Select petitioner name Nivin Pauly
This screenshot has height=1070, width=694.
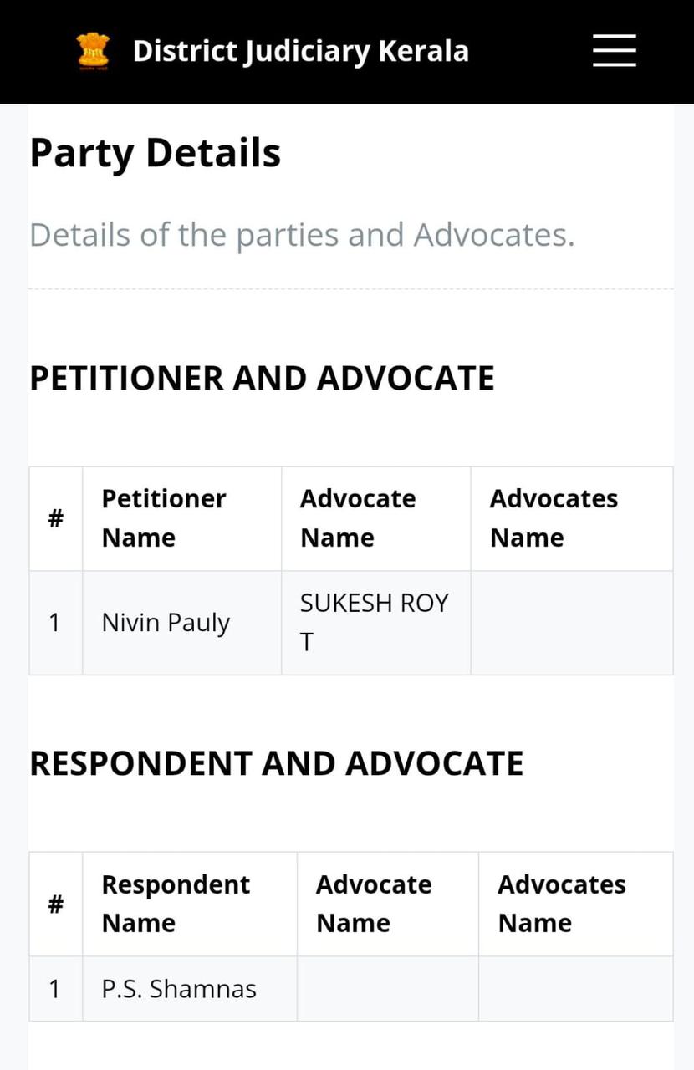pyautogui.click(x=166, y=623)
